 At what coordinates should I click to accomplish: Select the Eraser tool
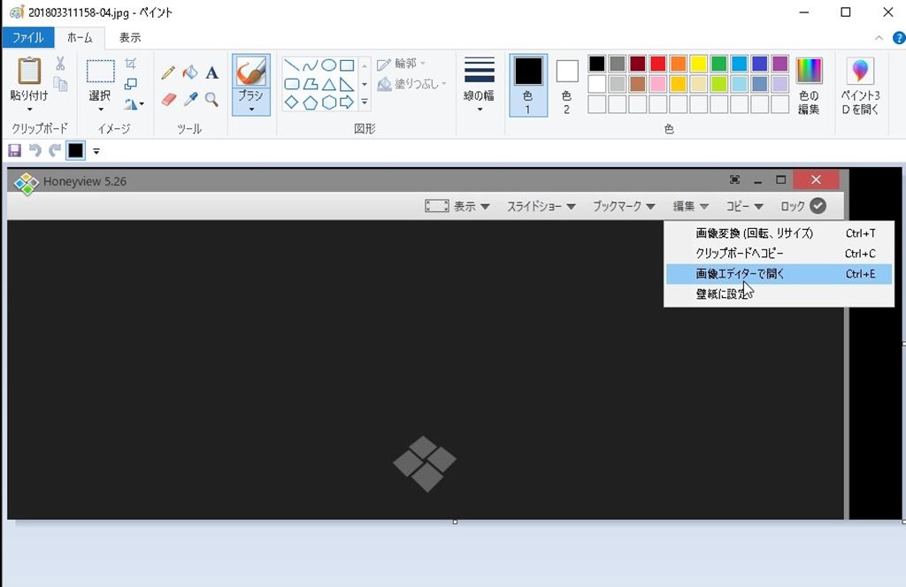tap(168, 99)
